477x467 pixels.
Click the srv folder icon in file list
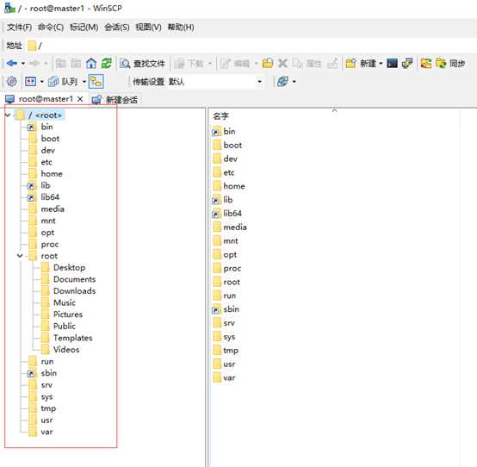[x=217, y=323]
